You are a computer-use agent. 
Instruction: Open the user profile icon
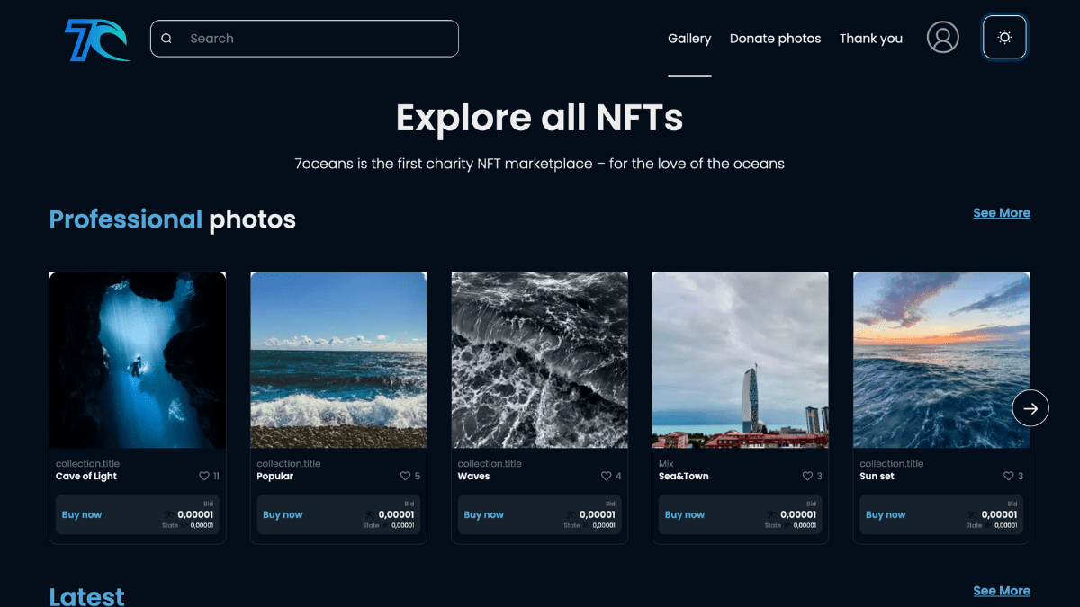click(x=942, y=38)
